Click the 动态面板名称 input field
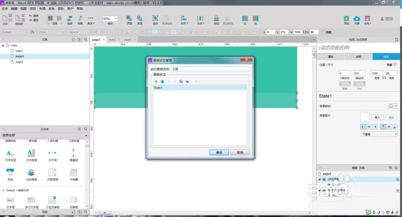Viewport: 402px width, 217px height. click(x=210, y=69)
